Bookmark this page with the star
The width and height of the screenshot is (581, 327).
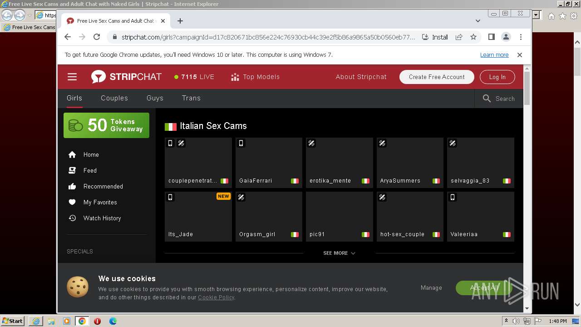[x=473, y=37]
